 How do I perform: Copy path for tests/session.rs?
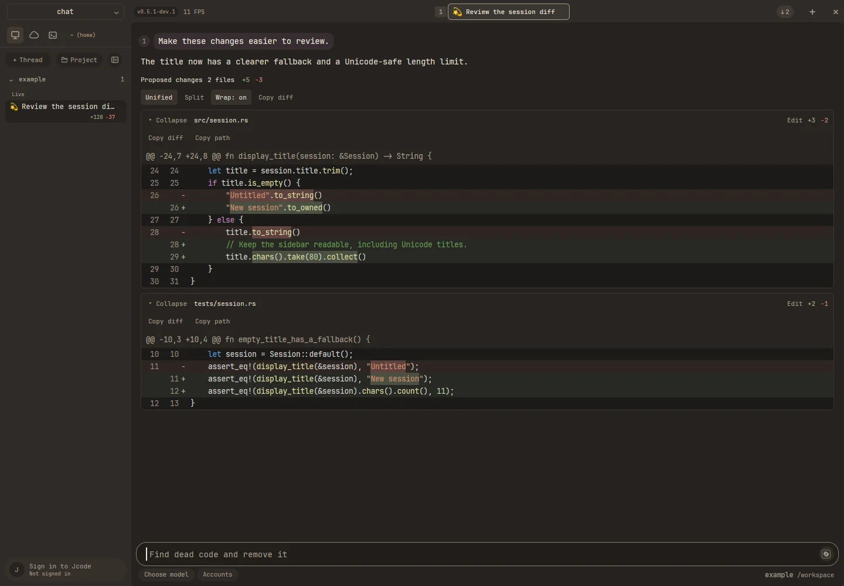tap(213, 321)
